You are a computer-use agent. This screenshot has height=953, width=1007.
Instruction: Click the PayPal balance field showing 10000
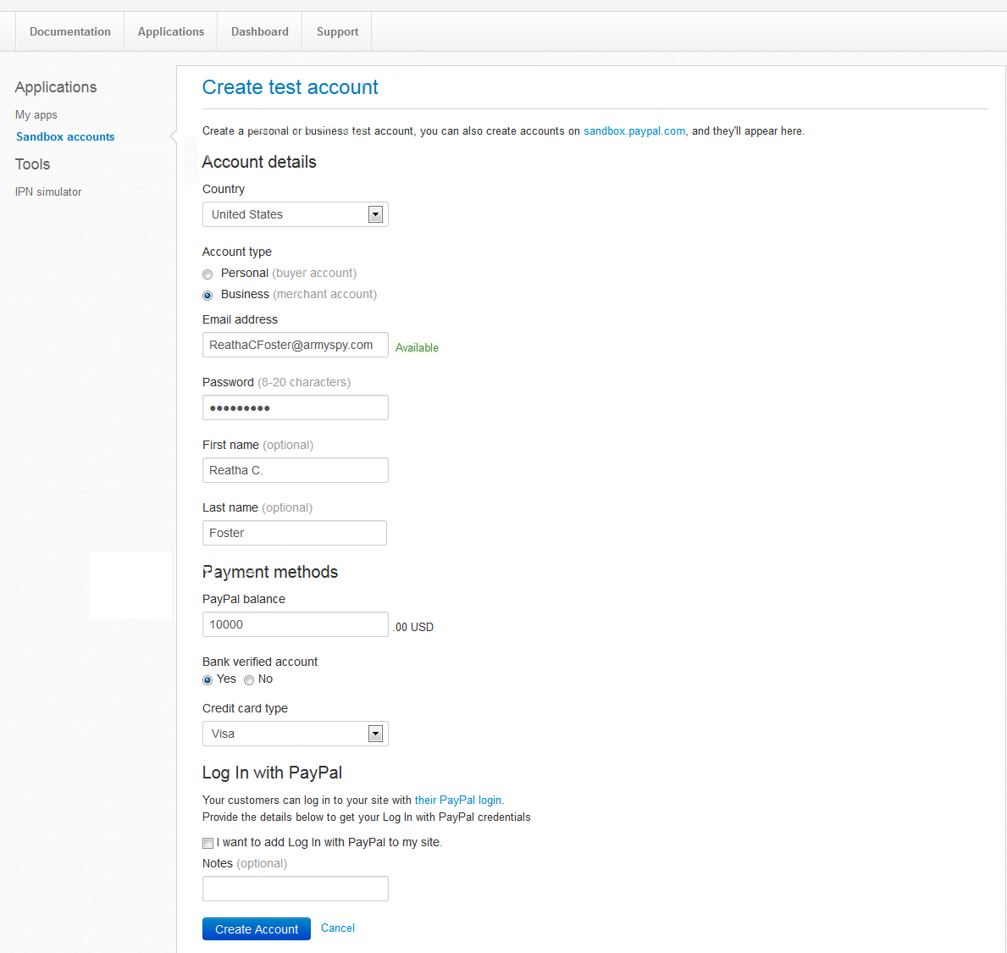coord(296,624)
